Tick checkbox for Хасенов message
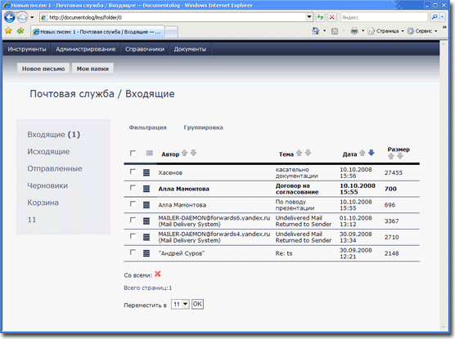This screenshot has height=339, width=455. coord(133,172)
